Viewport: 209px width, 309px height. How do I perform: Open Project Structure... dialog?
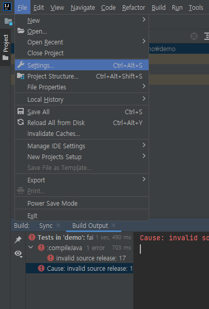point(82,76)
